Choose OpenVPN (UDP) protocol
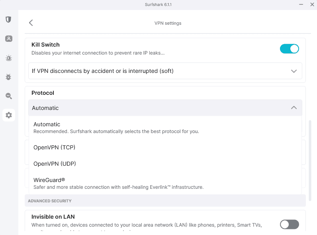The image size is (317, 235). 165,164
